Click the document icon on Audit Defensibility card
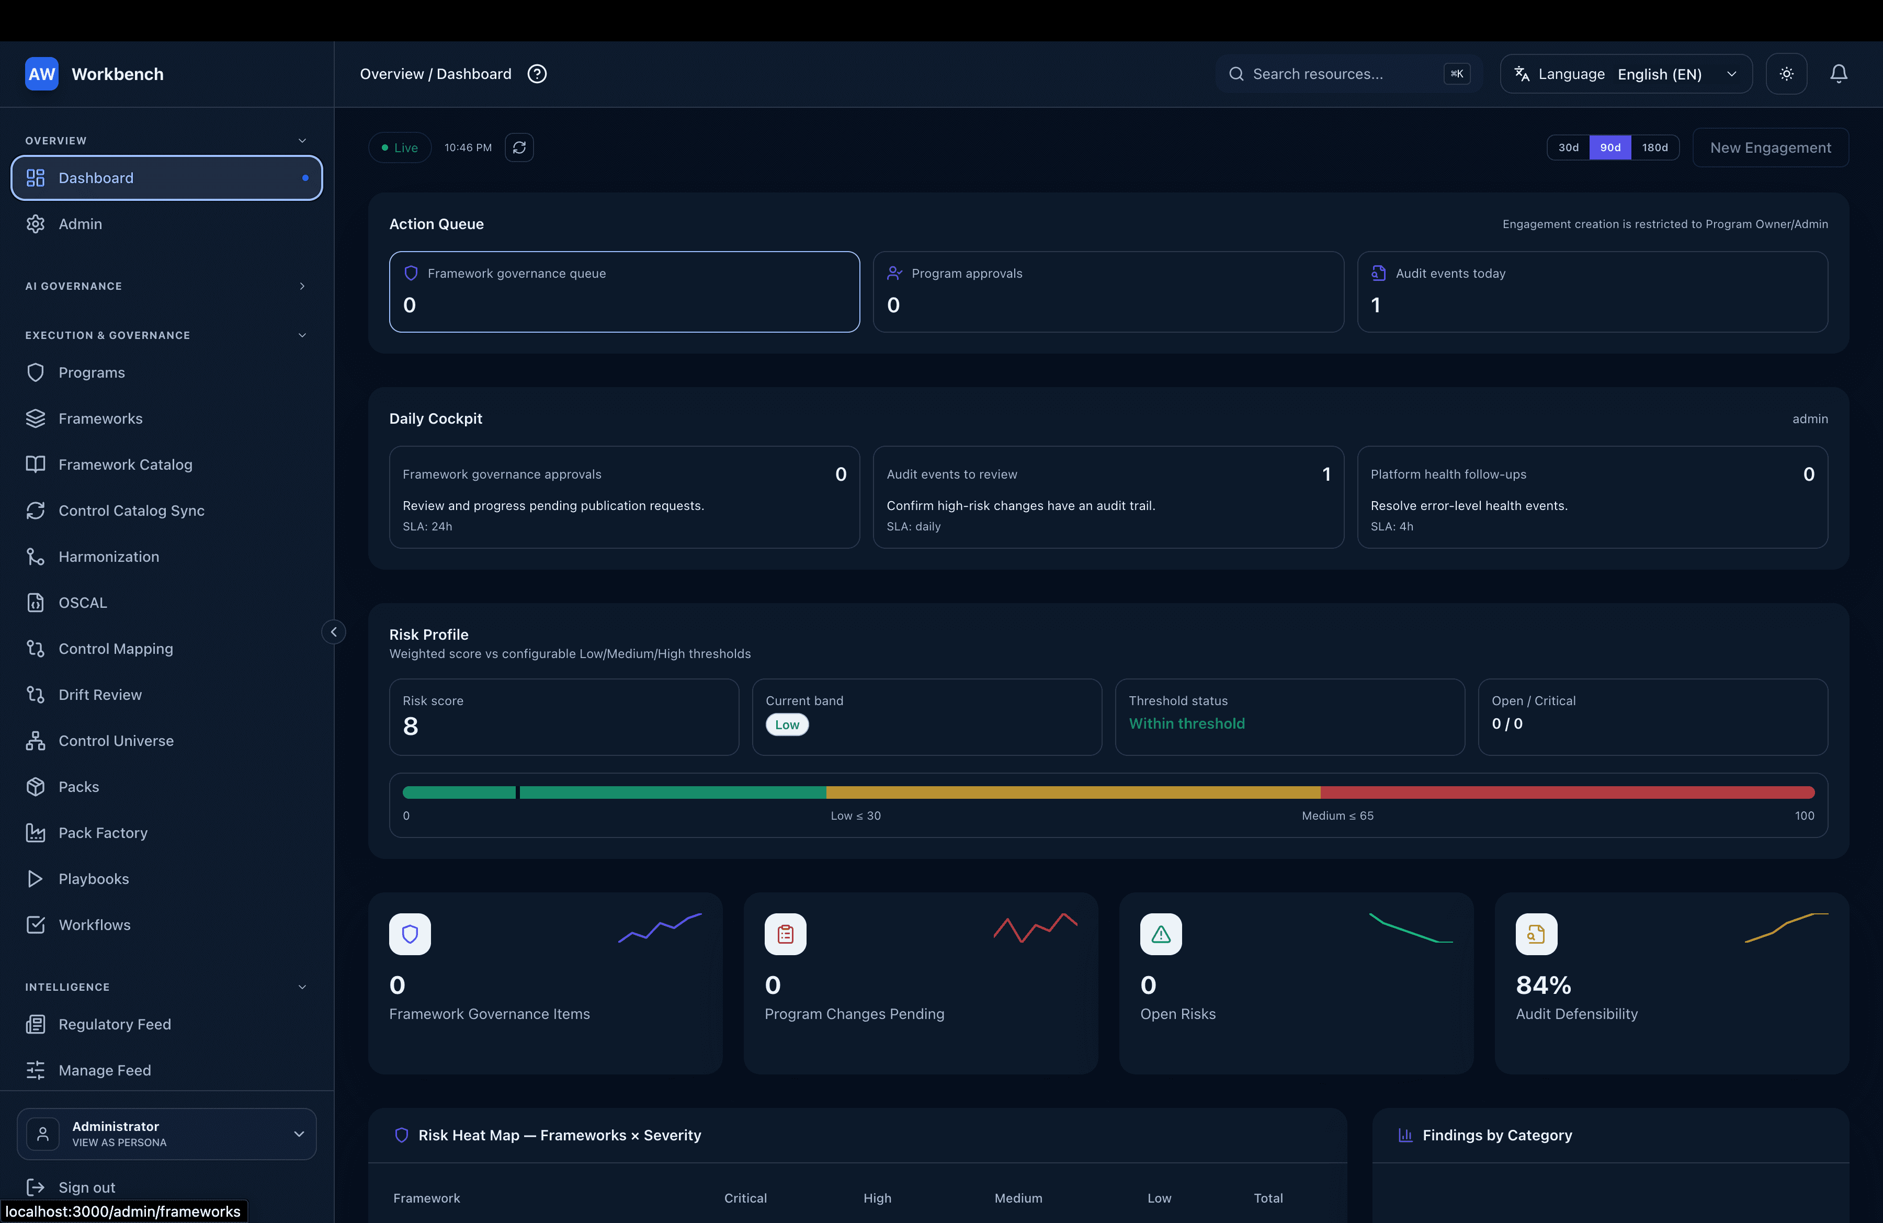Screen dimensions: 1883x1223 [x=1536, y=934]
